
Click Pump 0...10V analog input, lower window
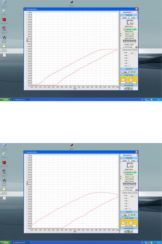129,177
